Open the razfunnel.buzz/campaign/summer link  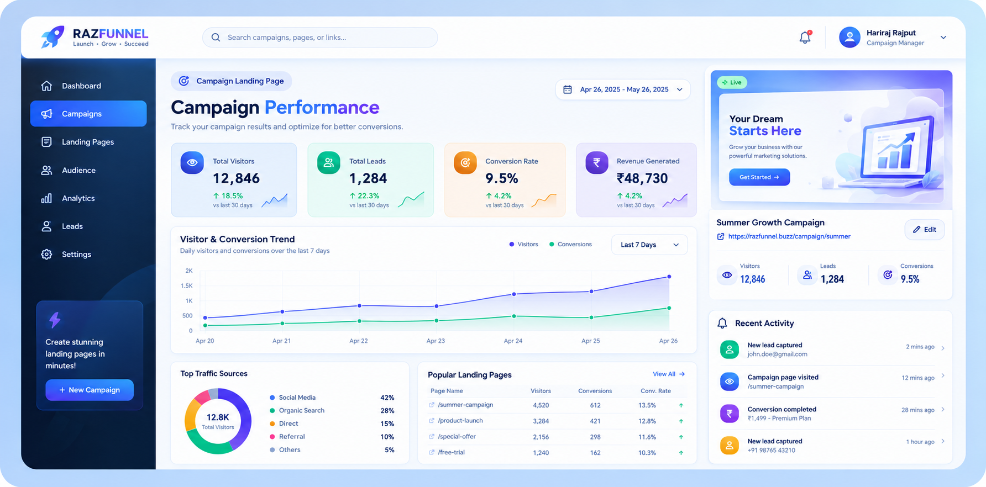pos(789,236)
